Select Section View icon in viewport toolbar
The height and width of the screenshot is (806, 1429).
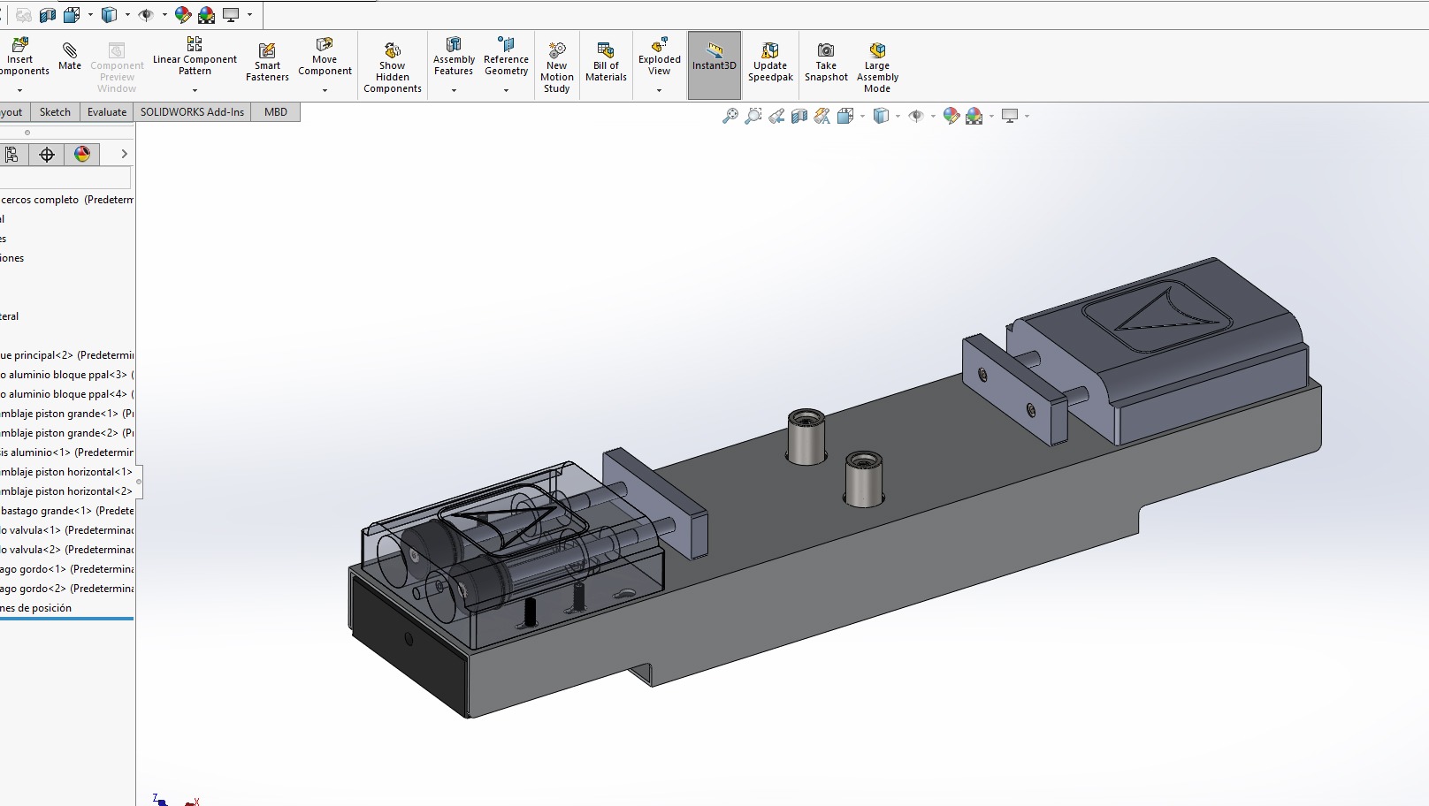pyautogui.click(x=799, y=116)
